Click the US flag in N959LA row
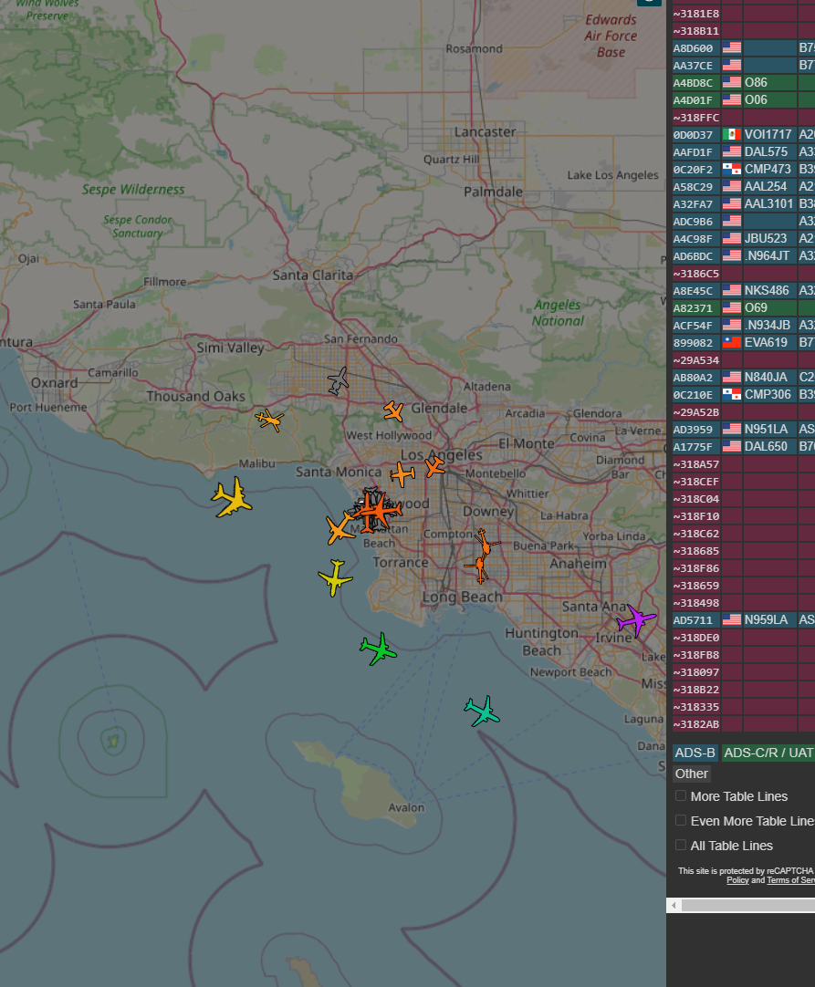The height and width of the screenshot is (987, 815). [731, 619]
